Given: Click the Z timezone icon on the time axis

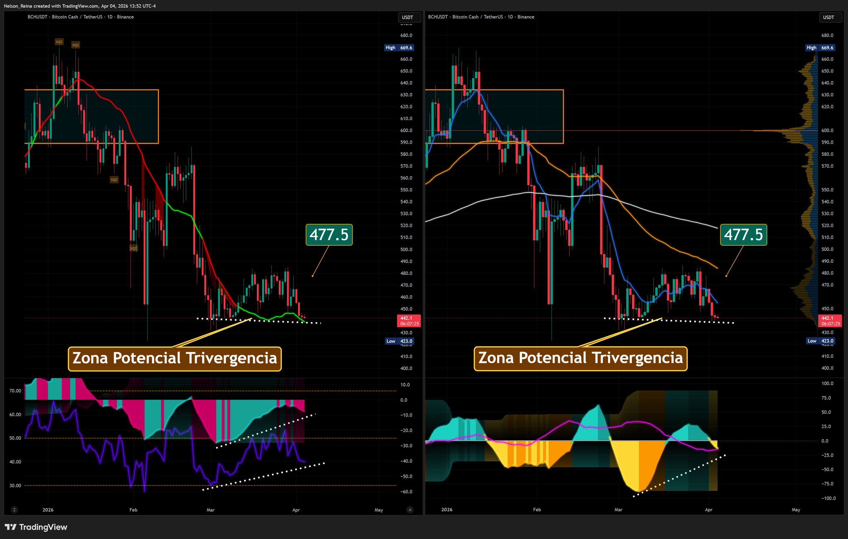Looking at the screenshot, I should click(x=14, y=510).
